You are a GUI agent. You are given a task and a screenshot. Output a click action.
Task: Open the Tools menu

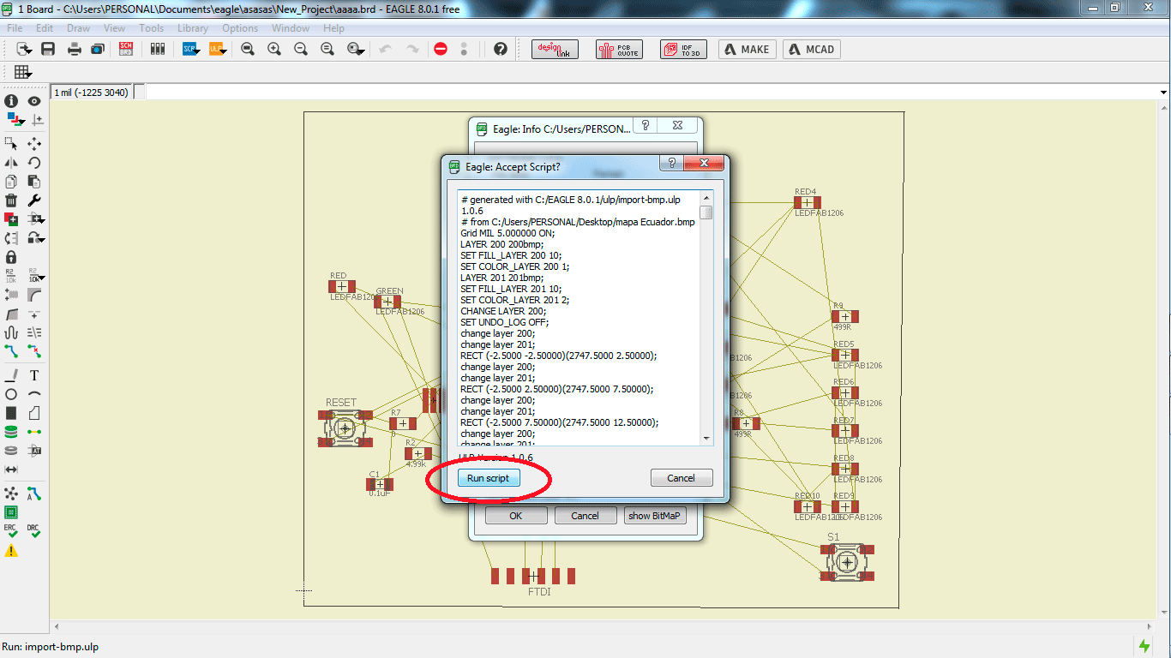(x=151, y=28)
